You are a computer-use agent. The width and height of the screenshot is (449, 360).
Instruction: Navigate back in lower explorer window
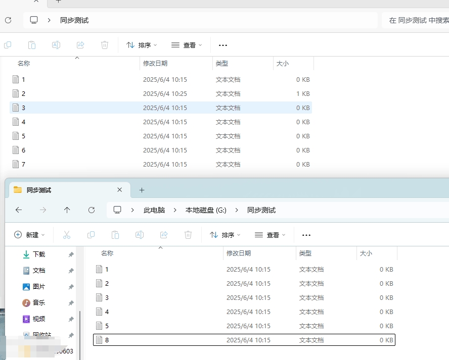click(x=19, y=210)
